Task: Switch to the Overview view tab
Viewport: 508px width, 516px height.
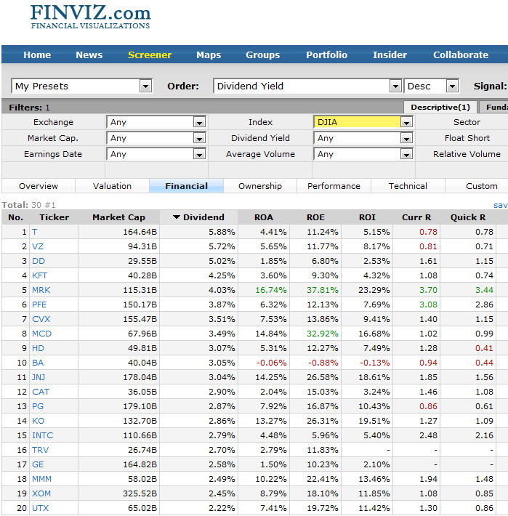Action: [39, 186]
